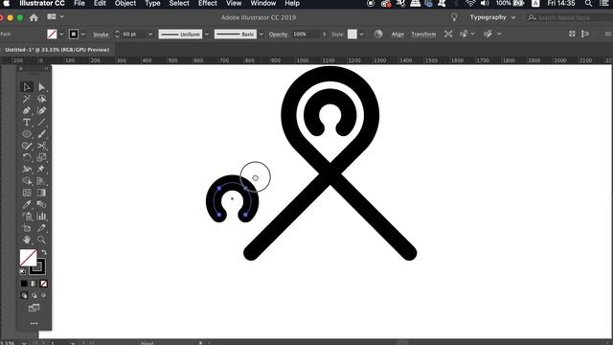Change screen mode in toolbar
The width and height of the screenshot is (613, 345).
pos(34,309)
